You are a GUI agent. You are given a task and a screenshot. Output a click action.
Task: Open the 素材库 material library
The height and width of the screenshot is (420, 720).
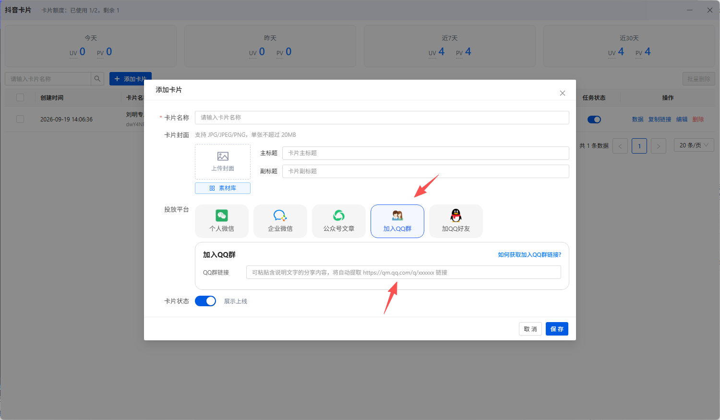click(223, 188)
